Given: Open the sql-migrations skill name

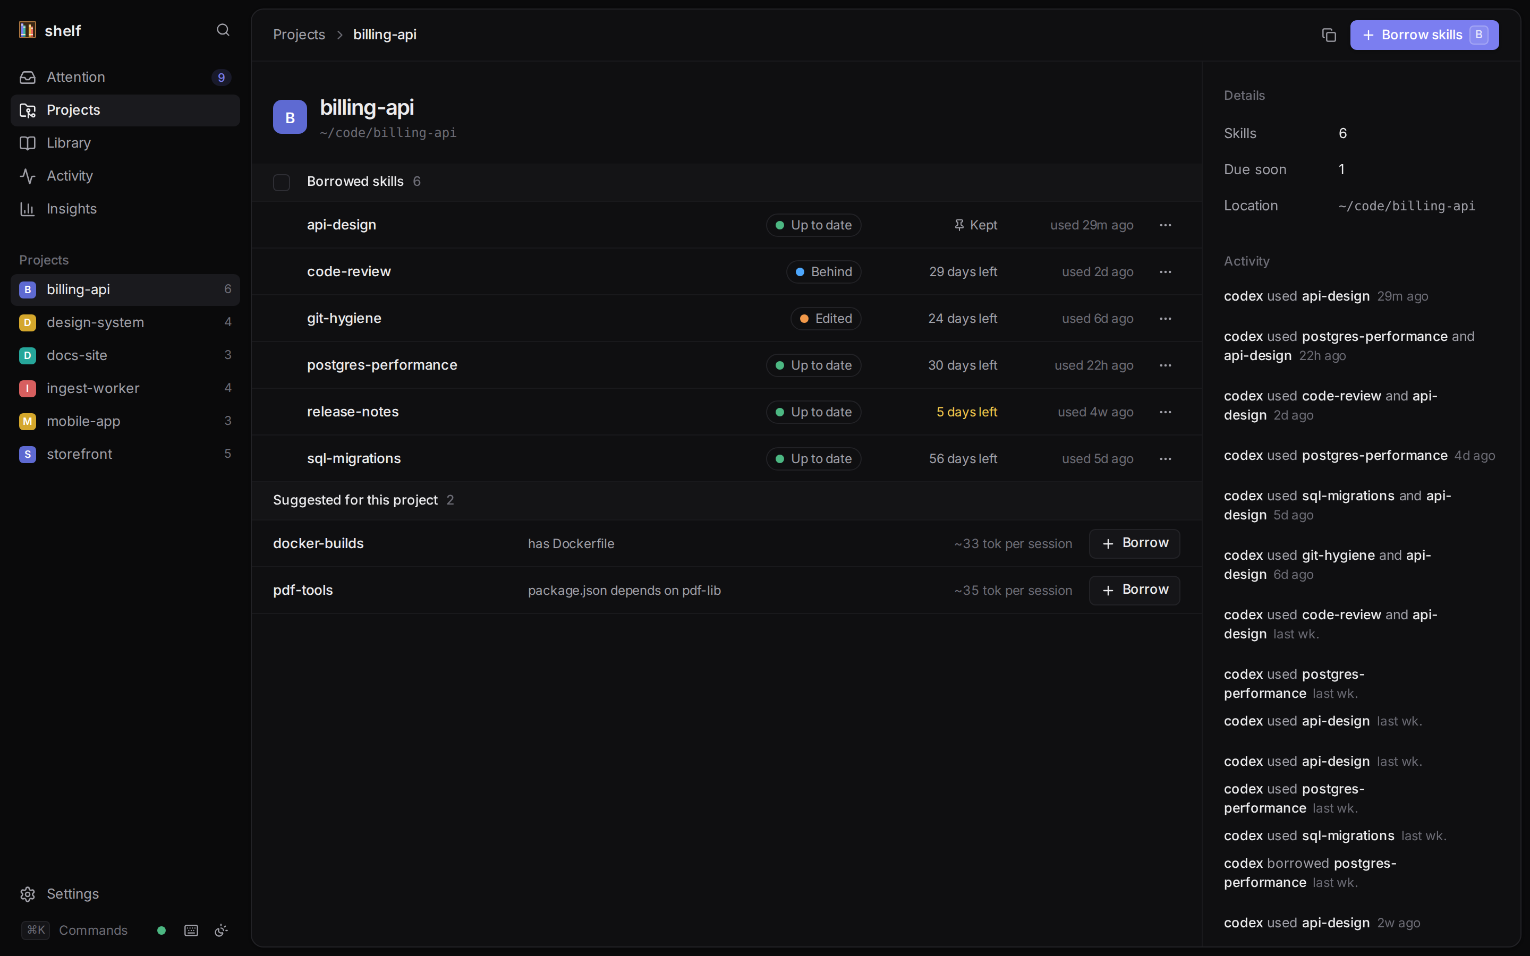Looking at the screenshot, I should 353,458.
